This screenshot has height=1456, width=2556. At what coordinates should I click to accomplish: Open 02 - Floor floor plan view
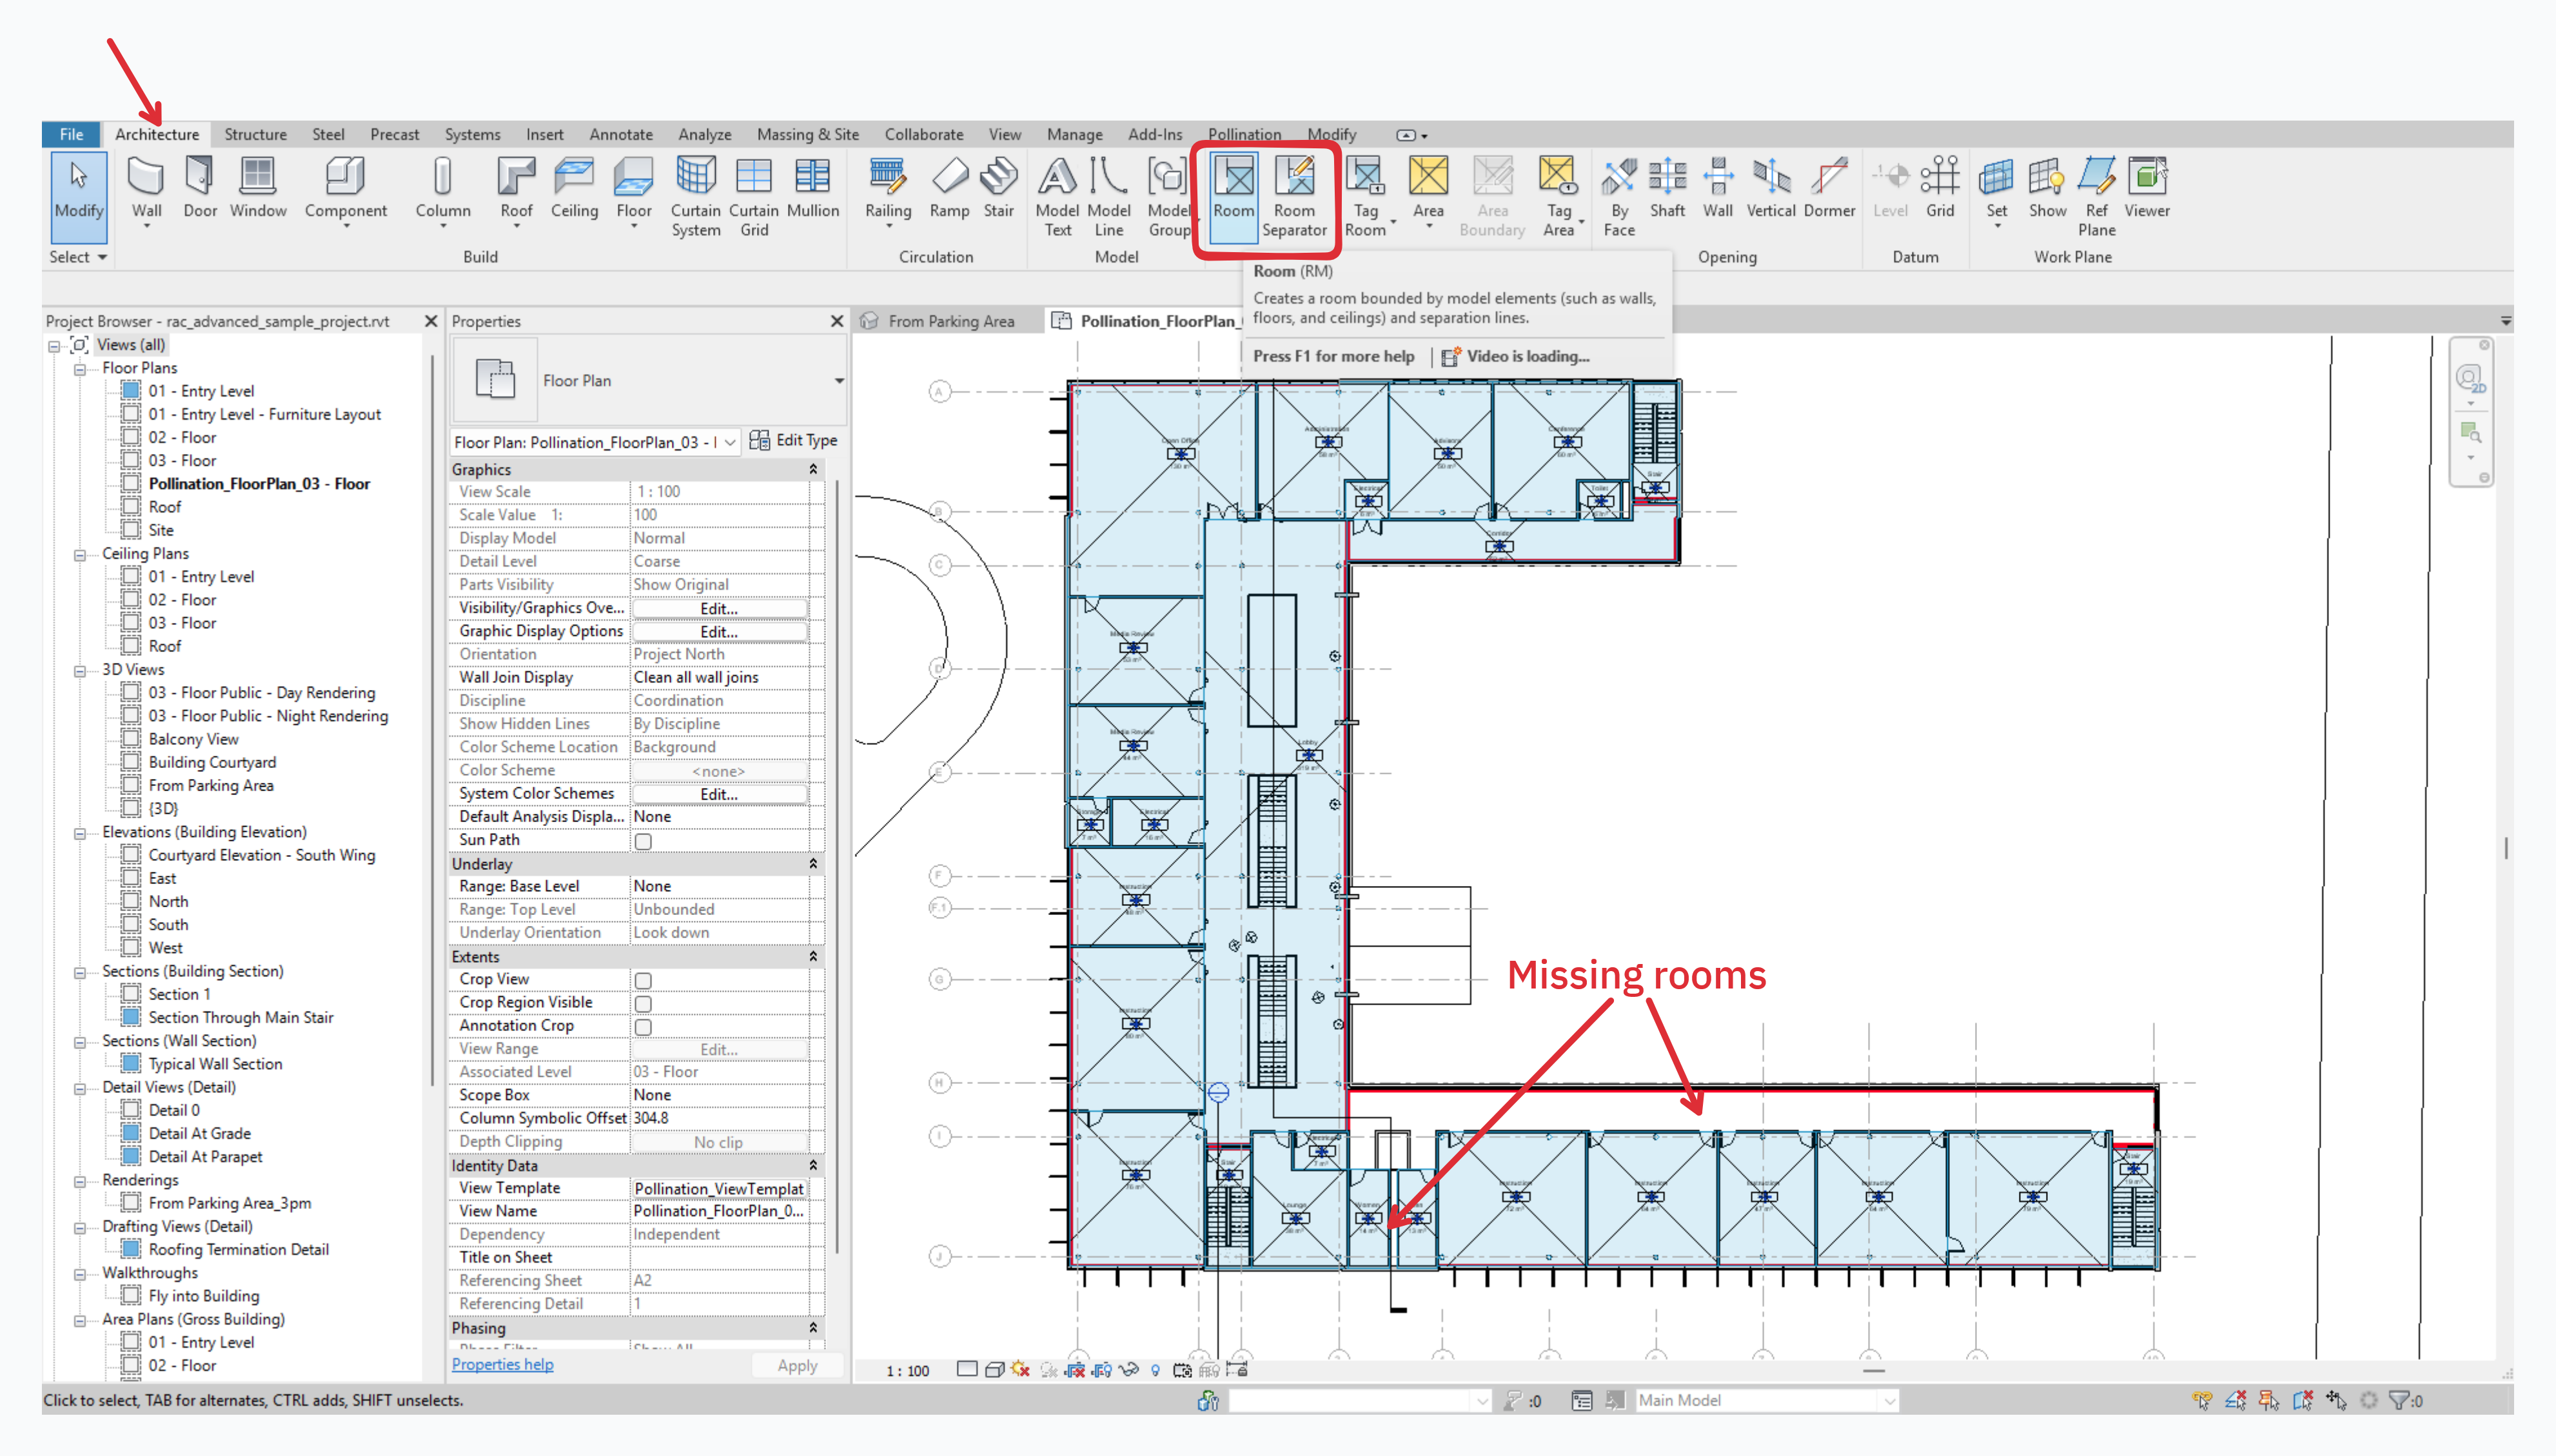[182, 437]
